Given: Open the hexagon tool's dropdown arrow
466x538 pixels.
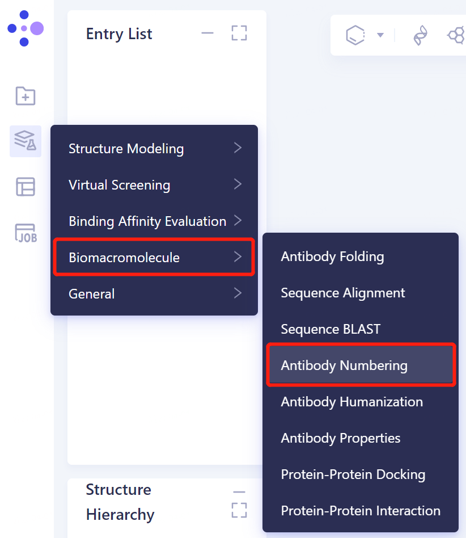Looking at the screenshot, I should click(381, 35).
